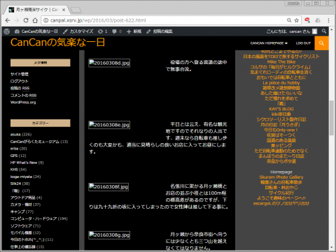336x252 pixels.
Task: Open the コンピュータ・ハードウェア category
Action: coord(34,218)
